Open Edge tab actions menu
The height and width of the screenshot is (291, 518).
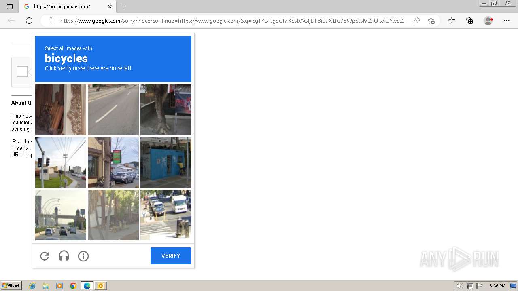(x=10, y=6)
